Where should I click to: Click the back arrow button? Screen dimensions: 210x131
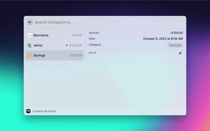[x=30, y=22]
